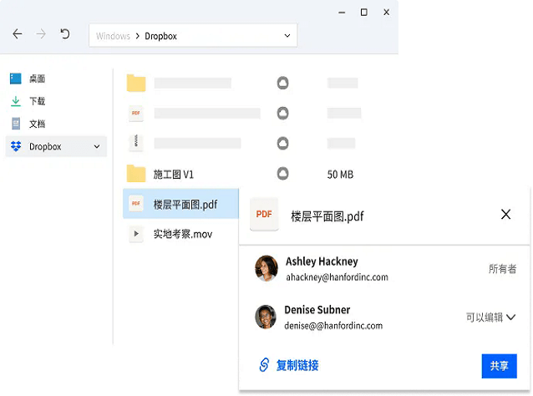The height and width of the screenshot is (396, 533).
Task: Click the refresh icon in toolbar
Action: 65,34
